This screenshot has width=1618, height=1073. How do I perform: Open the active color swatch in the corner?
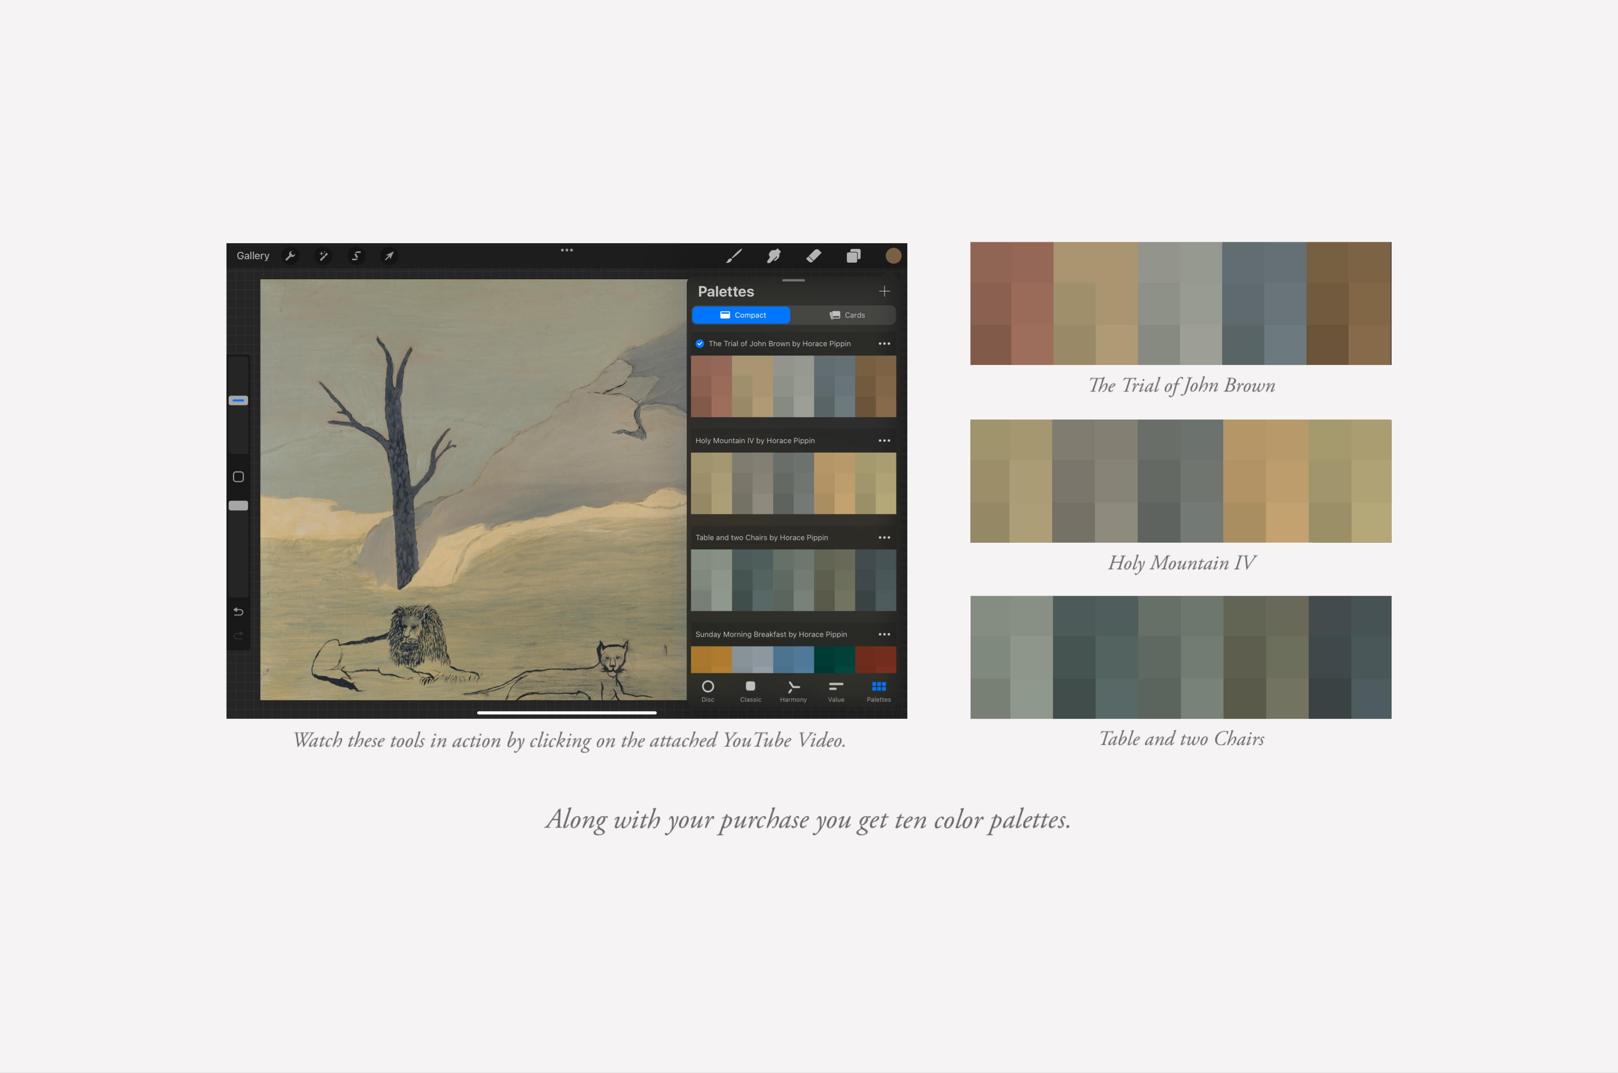893,256
